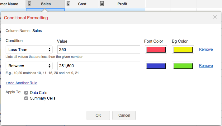Viewport: 222px width, 126px height.
Task: Click the Cost column header icon
Action: tap(68, 4)
